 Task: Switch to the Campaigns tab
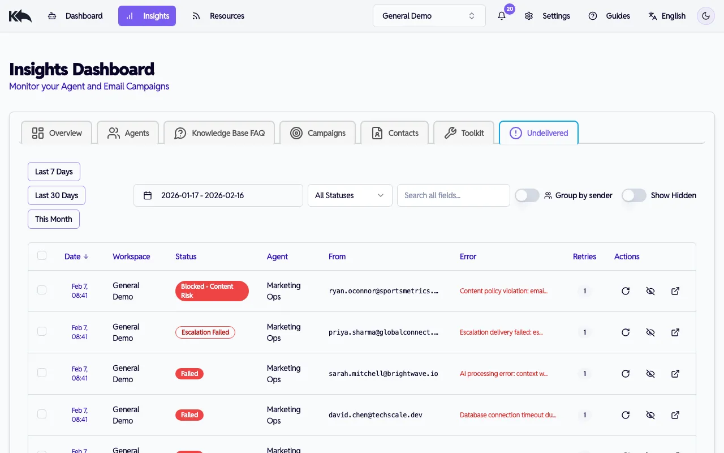(x=318, y=133)
